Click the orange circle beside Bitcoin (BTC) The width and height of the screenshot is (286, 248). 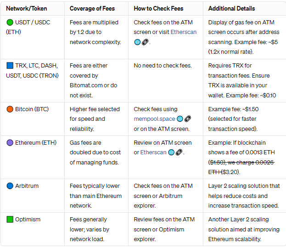pos(10,109)
